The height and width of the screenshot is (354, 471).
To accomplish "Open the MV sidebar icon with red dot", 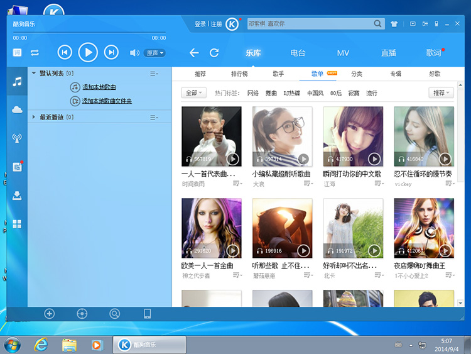I will pos(18,167).
